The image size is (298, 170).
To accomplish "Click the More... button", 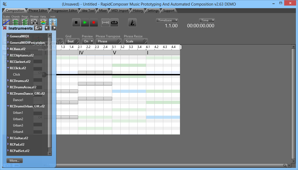I will pyautogui.click(x=14, y=160).
